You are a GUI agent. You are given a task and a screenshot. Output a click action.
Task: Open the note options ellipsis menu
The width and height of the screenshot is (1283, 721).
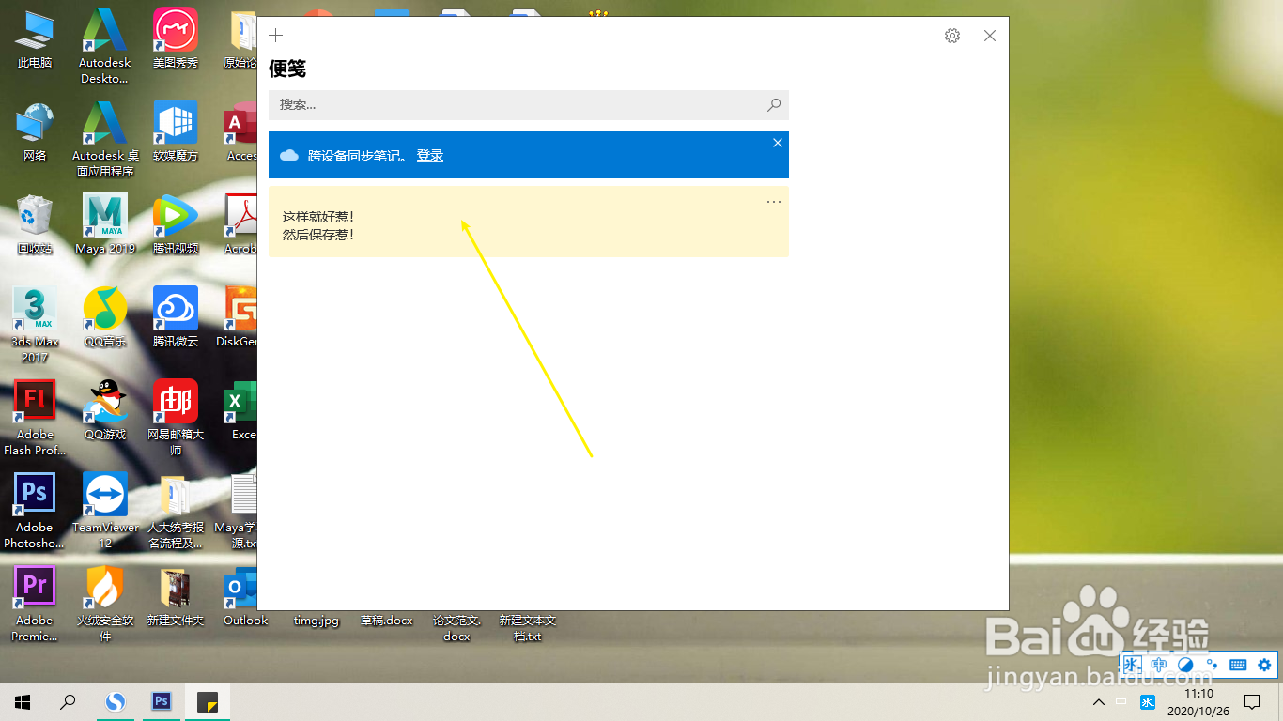point(773,200)
